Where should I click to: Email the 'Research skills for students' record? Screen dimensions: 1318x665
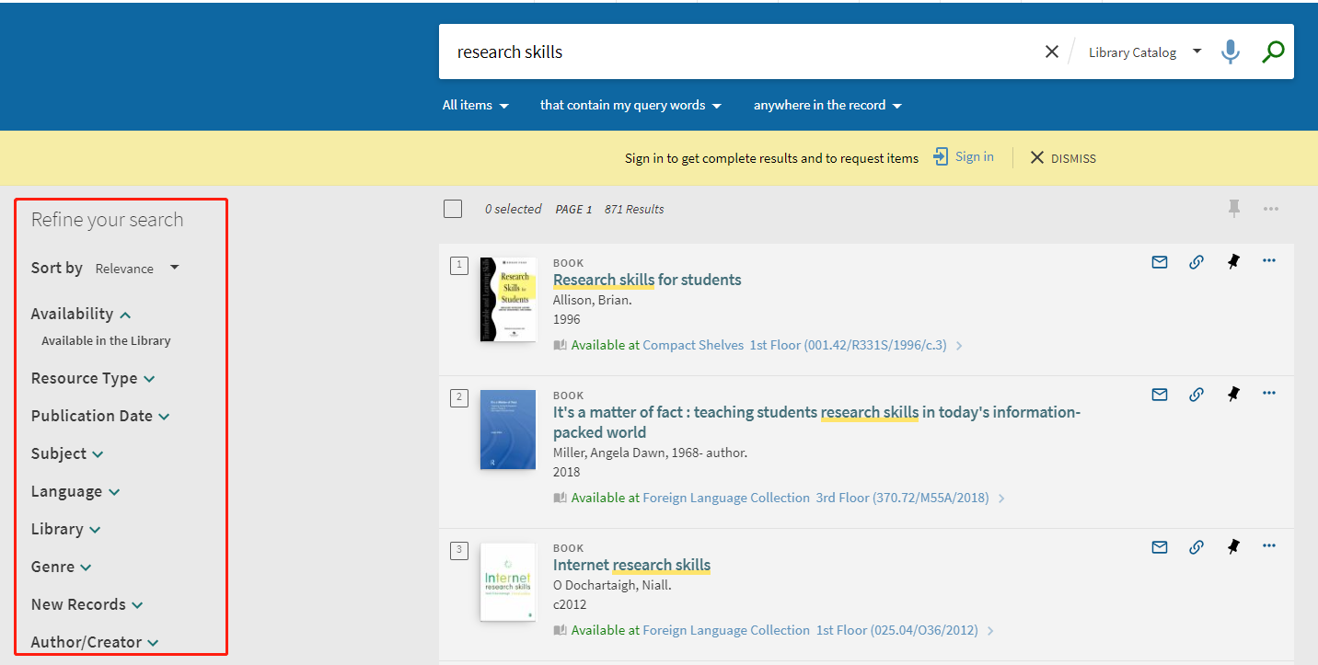pyautogui.click(x=1160, y=262)
